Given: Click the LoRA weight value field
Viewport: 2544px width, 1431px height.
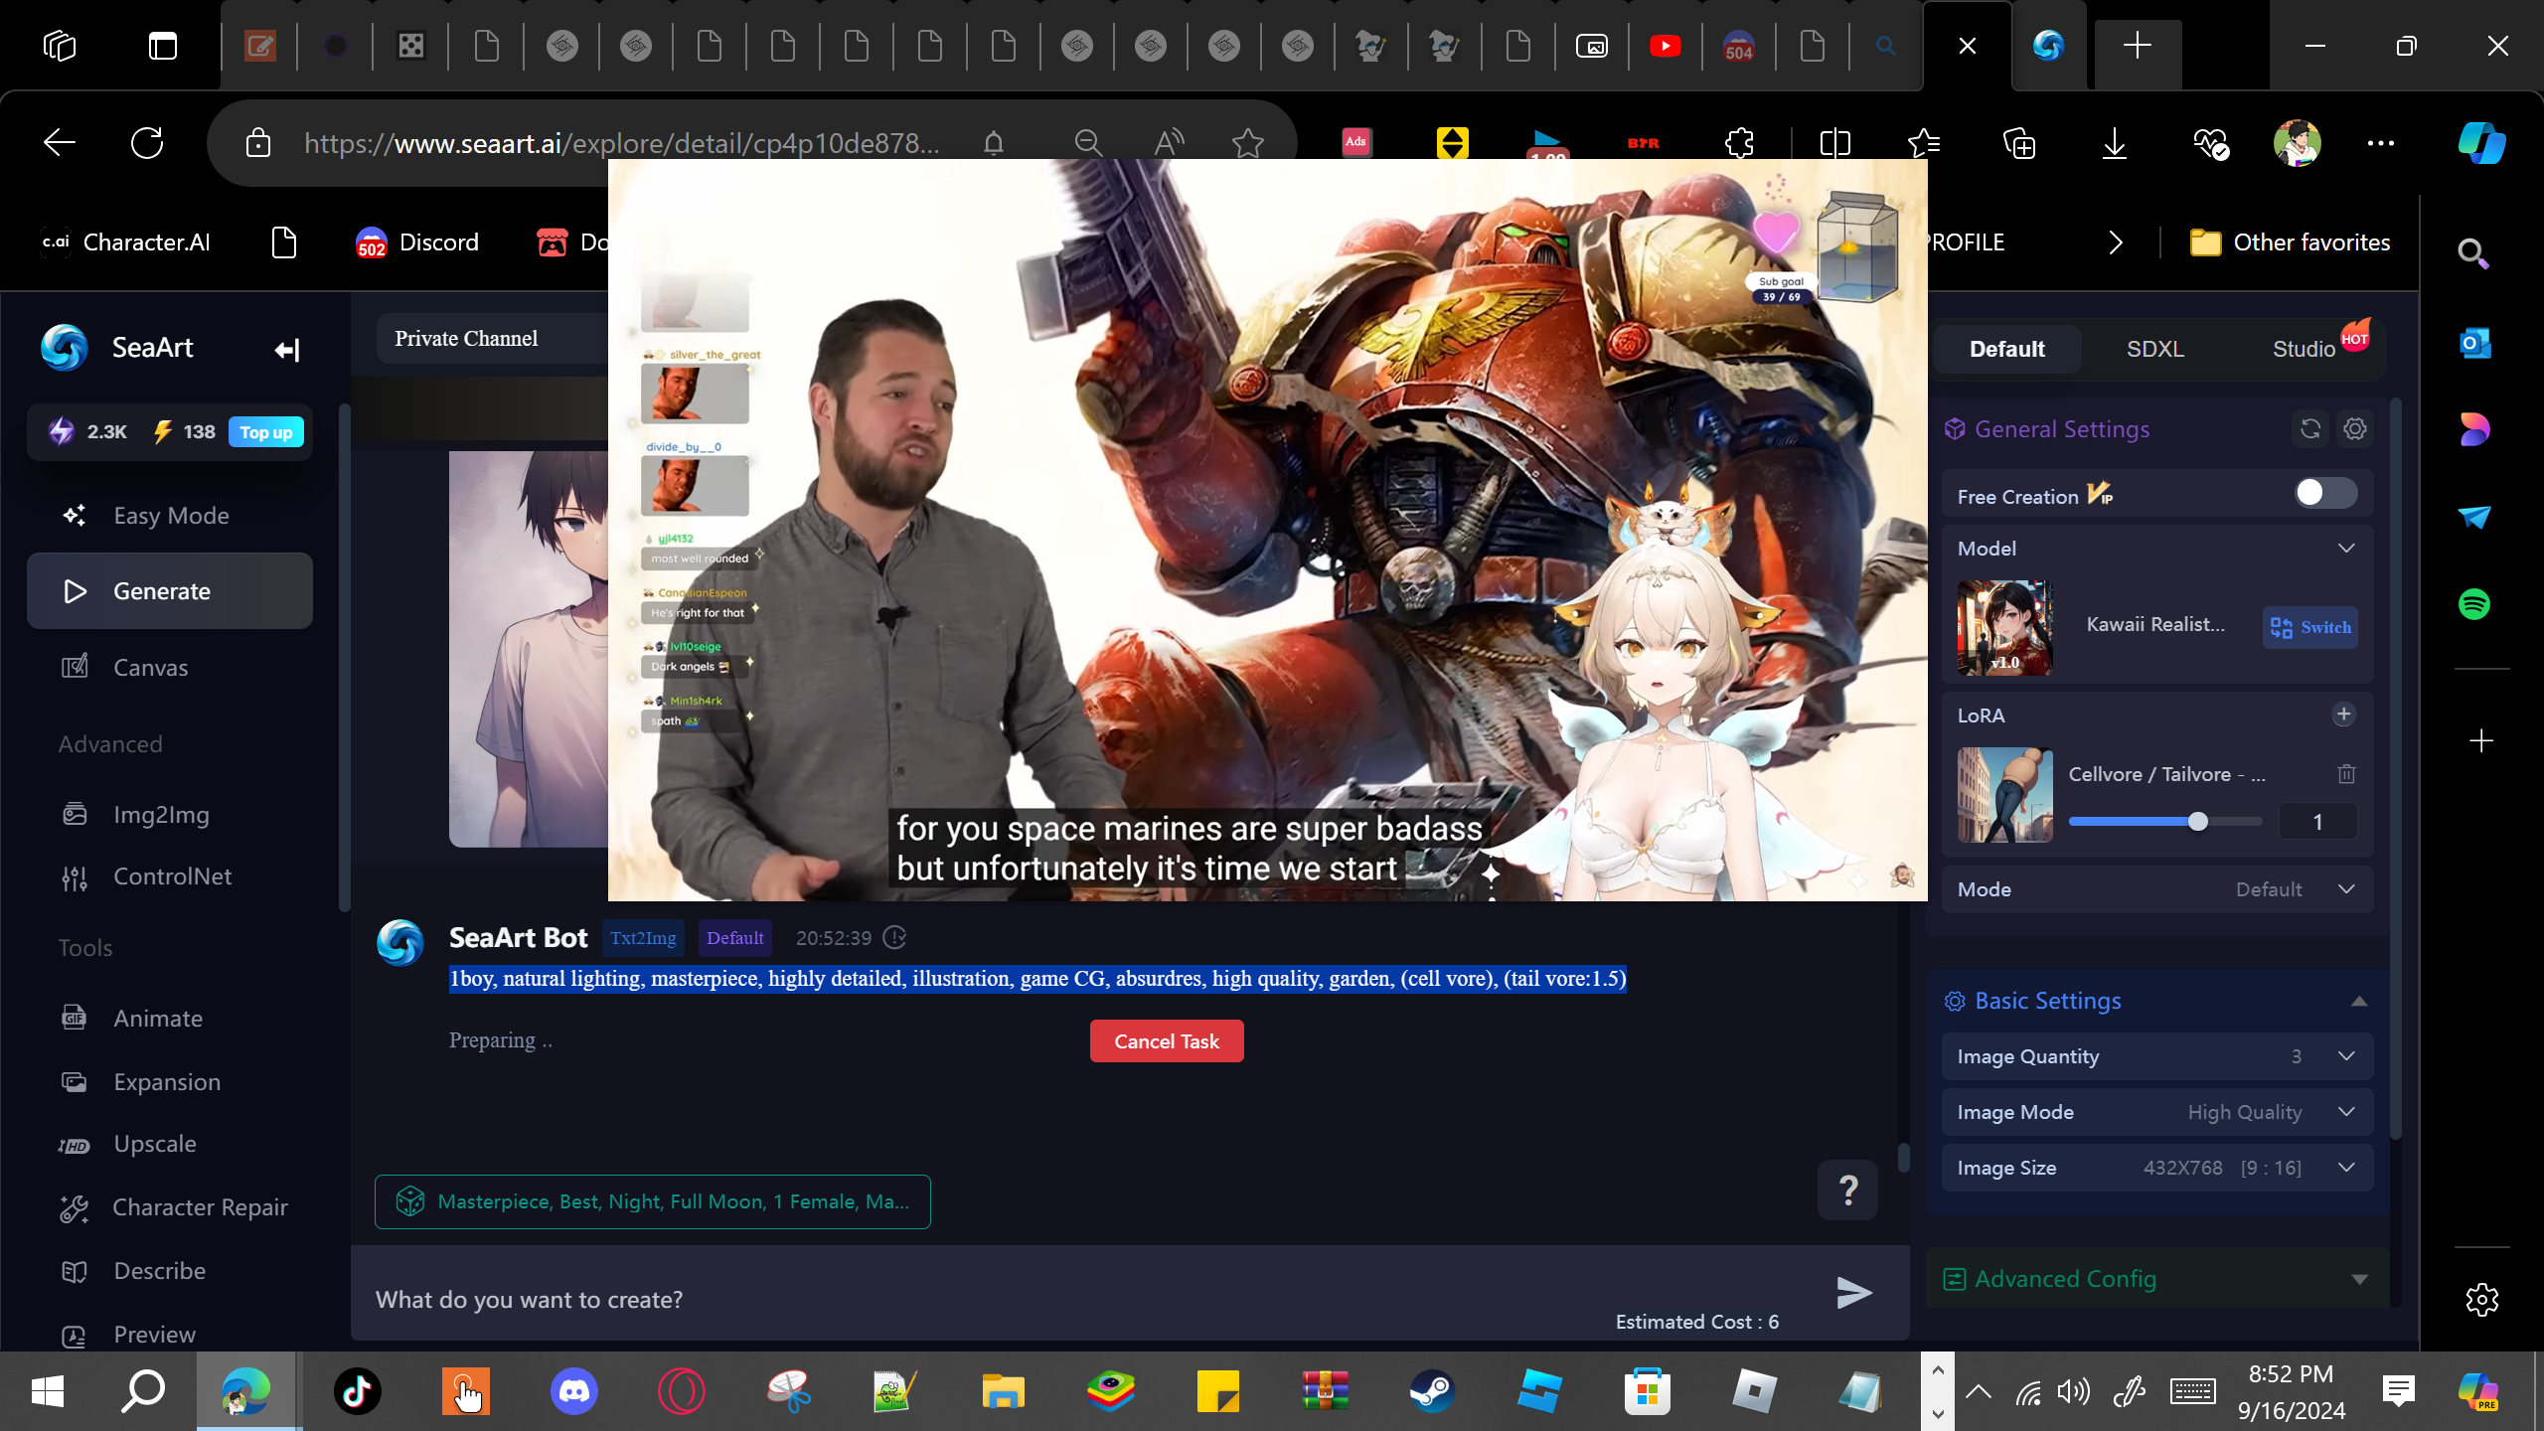Looking at the screenshot, I should click(2317, 822).
